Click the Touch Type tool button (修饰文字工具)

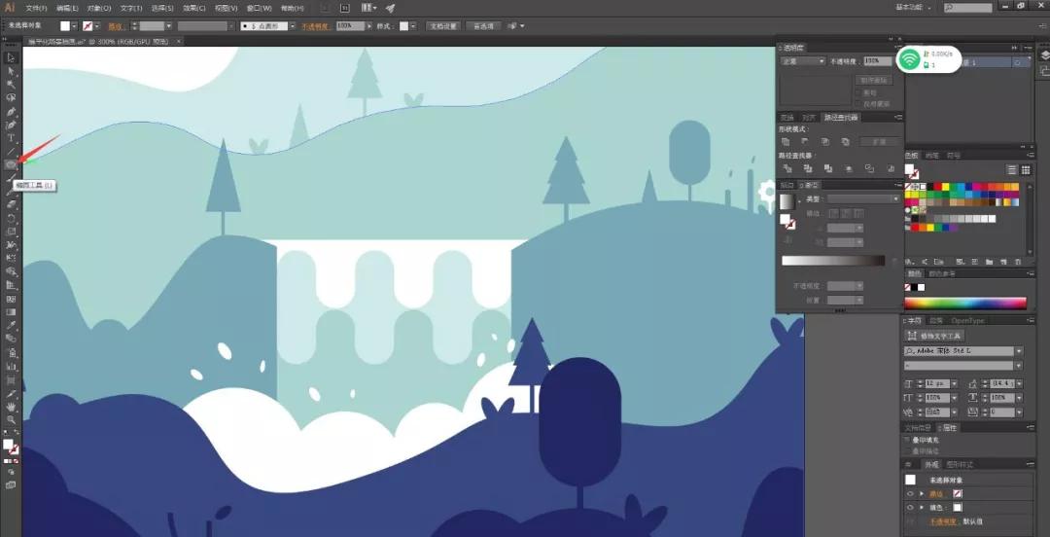click(x=939, y=336)
